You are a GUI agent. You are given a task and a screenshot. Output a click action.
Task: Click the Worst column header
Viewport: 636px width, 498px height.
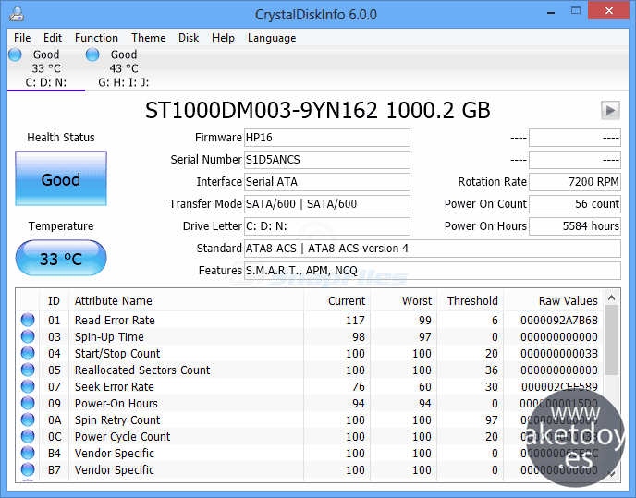403,301
